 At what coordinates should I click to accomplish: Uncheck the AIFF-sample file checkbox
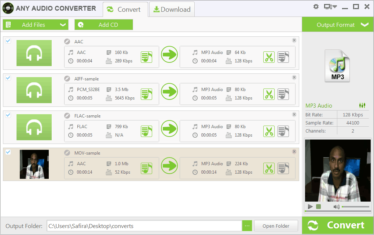pyautogui.click(x=8, y=78)
